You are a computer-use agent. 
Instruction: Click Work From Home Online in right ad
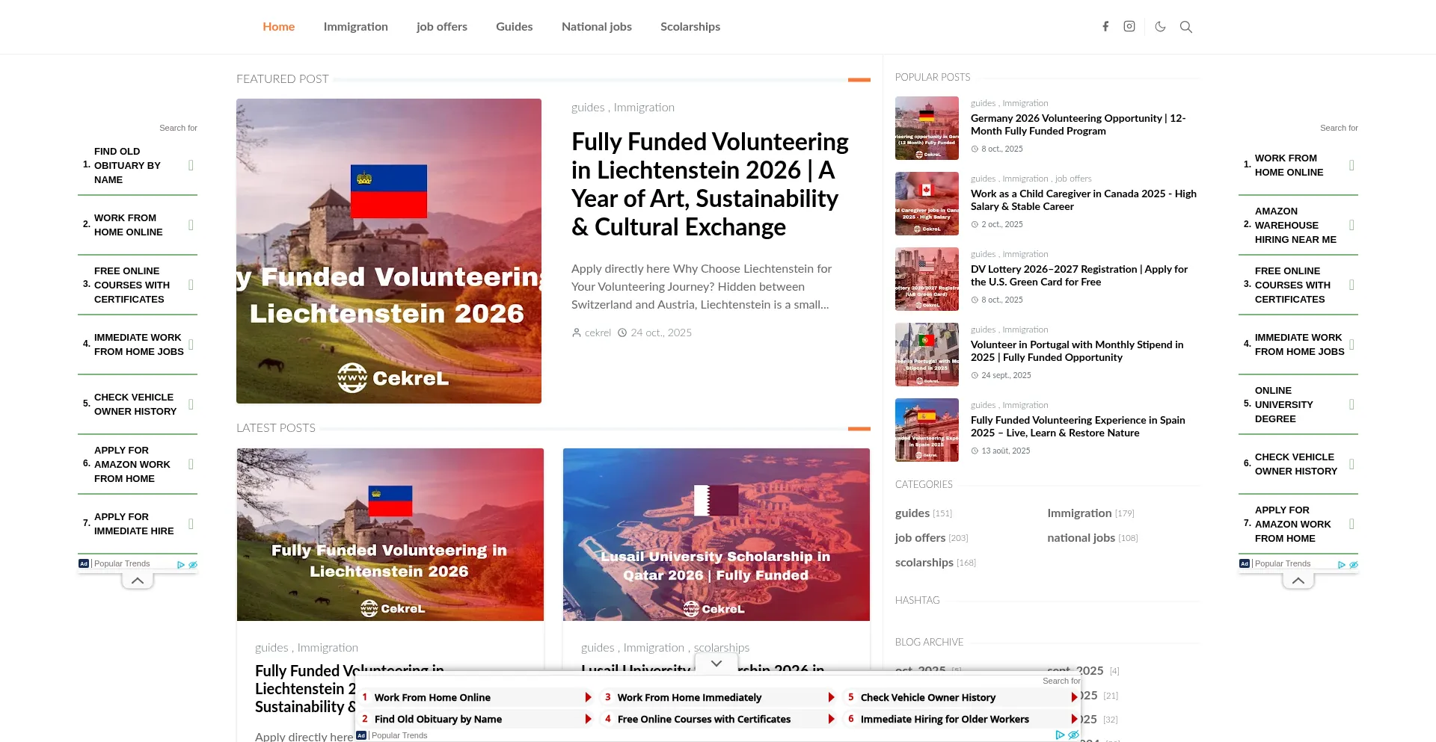1298,165
